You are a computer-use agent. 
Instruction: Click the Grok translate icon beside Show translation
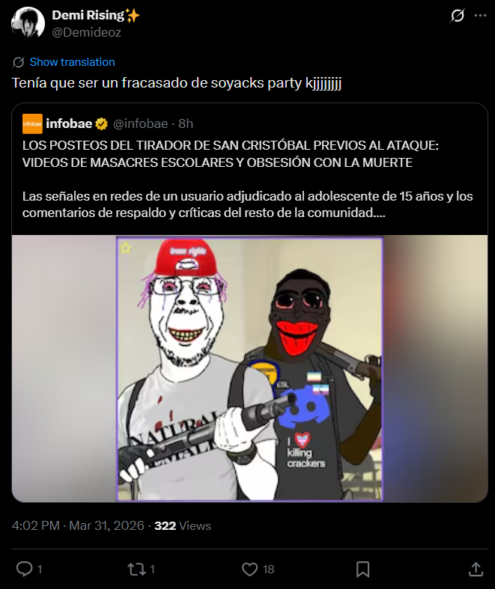pos(19,62)
